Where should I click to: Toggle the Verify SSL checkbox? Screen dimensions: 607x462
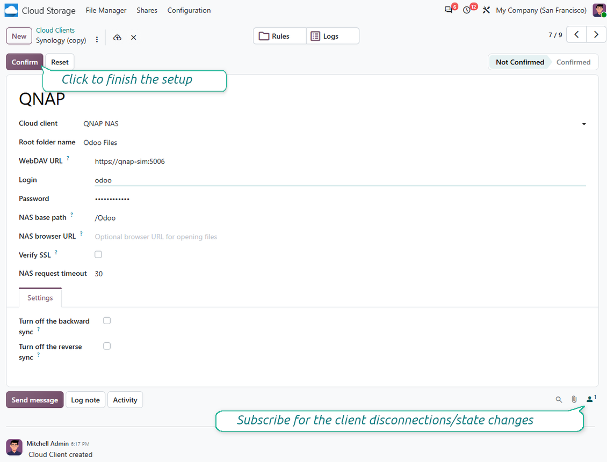click(98, 254)
